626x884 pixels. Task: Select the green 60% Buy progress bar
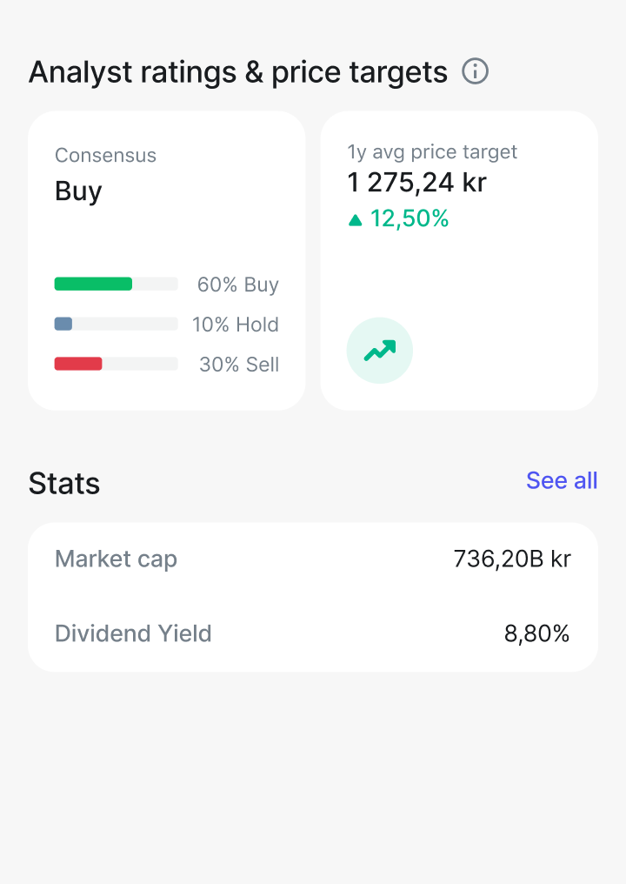[117, 284]
